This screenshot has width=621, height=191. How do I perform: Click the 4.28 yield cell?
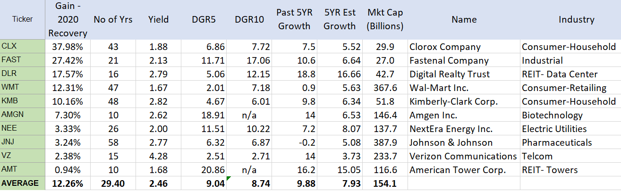coord(158,156)
